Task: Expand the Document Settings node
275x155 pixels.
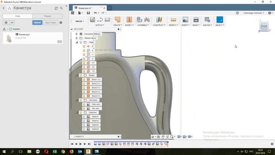Action: click(76, 34)
